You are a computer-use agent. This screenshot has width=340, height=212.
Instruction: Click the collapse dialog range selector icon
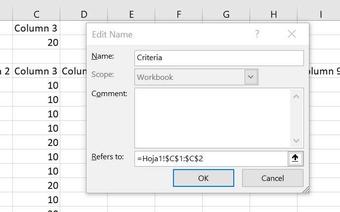[296, 158]
